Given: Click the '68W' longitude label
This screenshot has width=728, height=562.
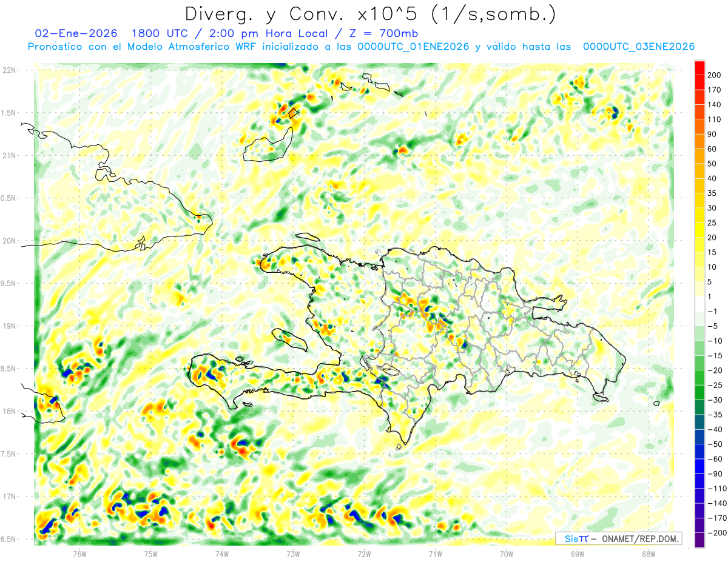Looking at the screenshot, I should pos(649,554).
